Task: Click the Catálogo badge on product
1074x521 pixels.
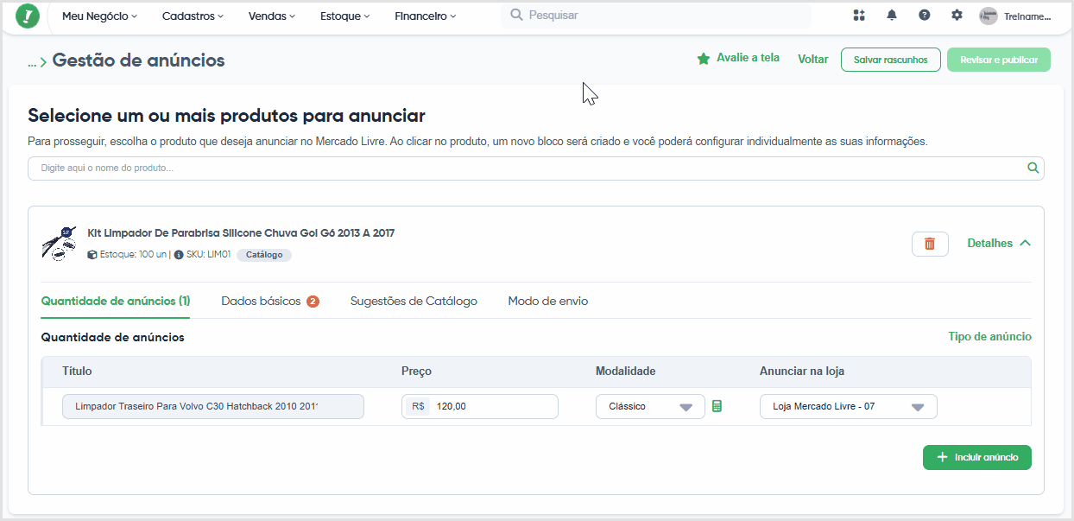Action: coord(264,255)
